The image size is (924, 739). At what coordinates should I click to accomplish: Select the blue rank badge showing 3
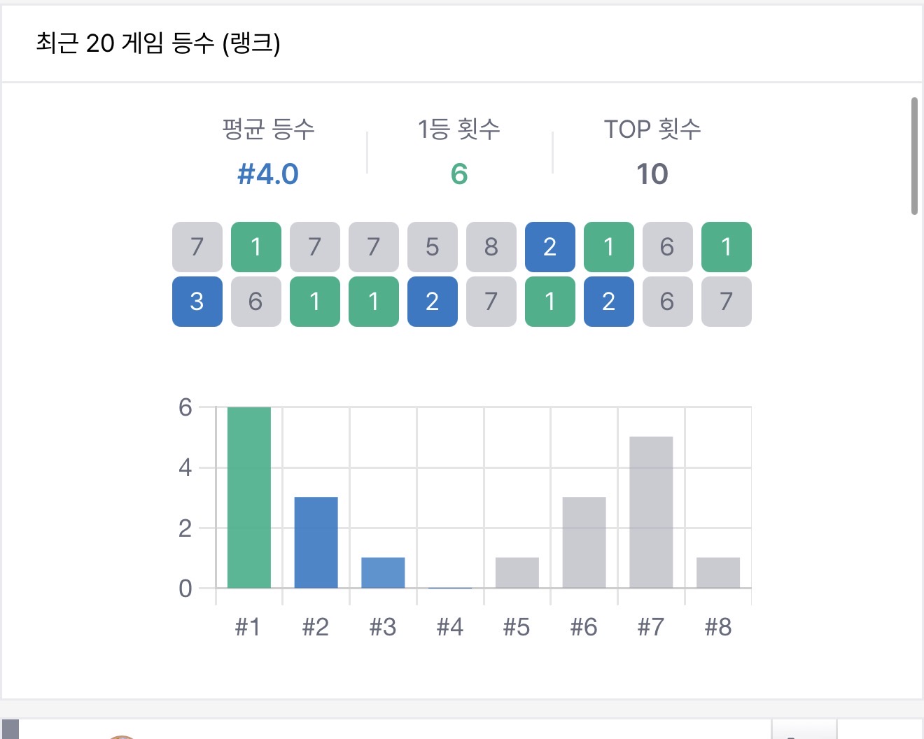point(197,302)
